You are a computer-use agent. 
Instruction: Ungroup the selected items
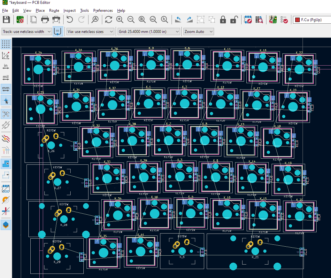pos(212,20)
